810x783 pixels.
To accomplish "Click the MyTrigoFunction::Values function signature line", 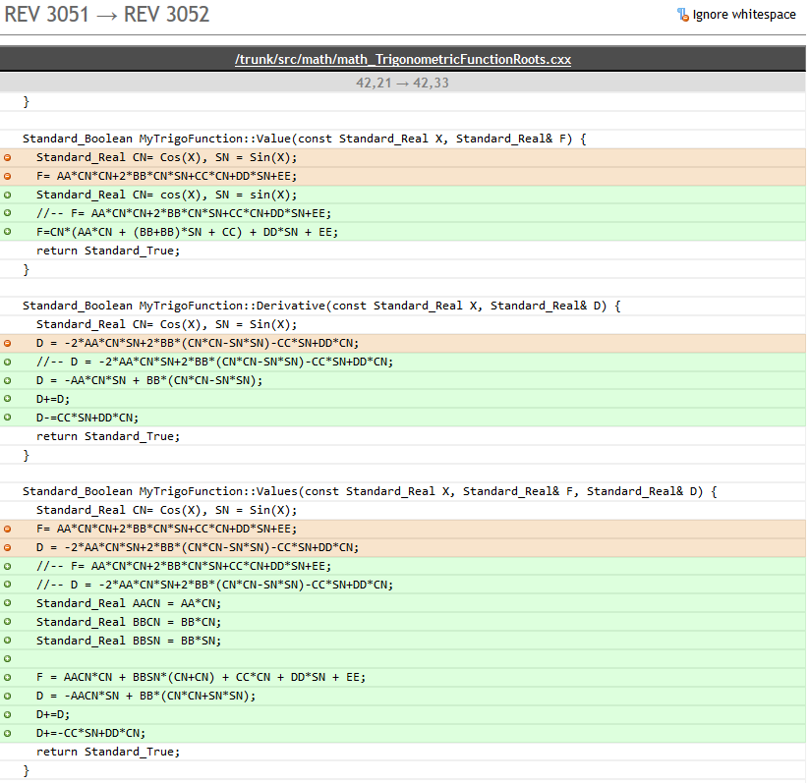I will (371, 491).
